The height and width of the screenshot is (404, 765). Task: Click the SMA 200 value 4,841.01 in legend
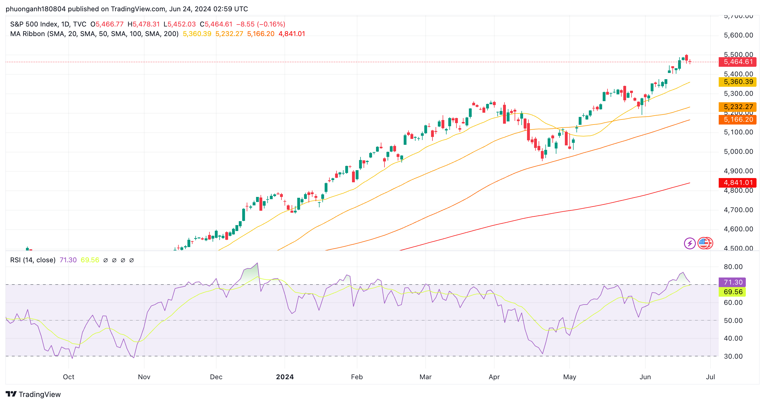[x=292, y=34]
